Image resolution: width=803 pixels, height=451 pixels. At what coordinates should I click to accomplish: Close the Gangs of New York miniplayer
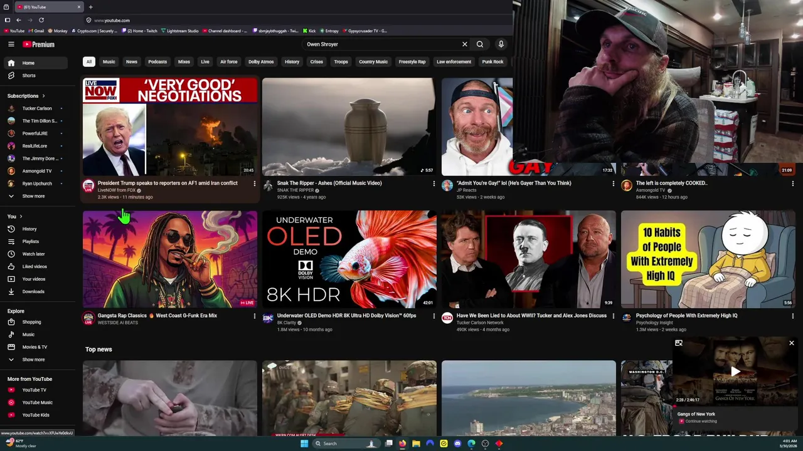[x=792, y=343]
